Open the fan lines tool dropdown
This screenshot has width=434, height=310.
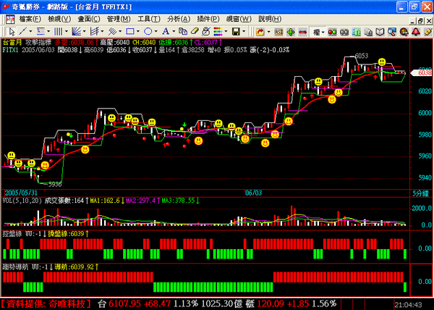point(84,32)
